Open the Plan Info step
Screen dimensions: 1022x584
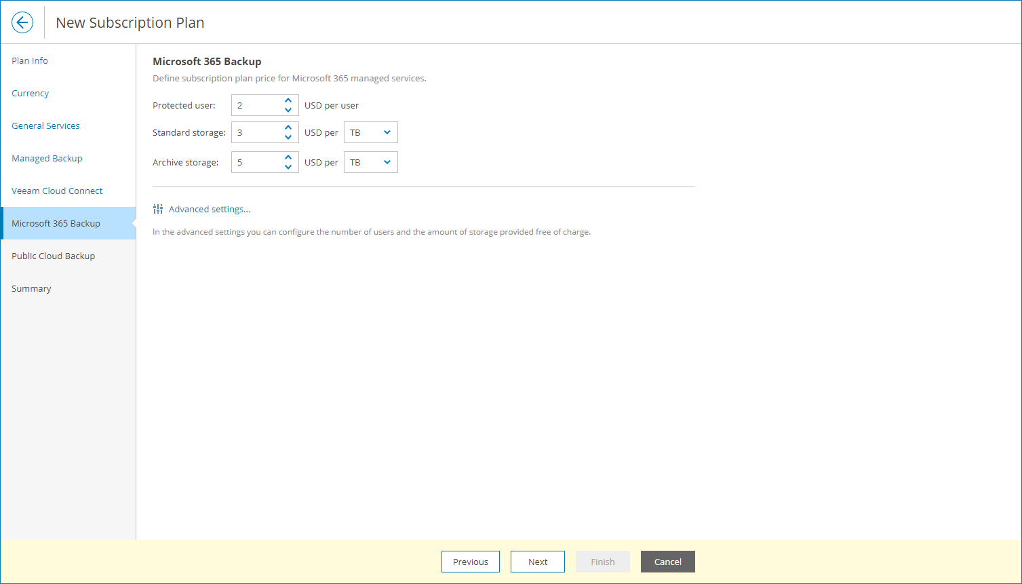tap(68, 60)
